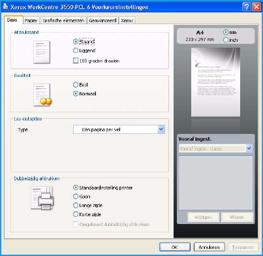
Task: Switch to the Papier tab
Action: (x=31, y=20)
